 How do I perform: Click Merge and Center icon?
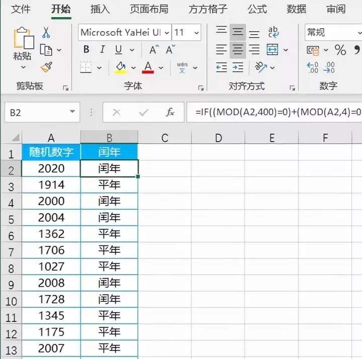(273, 49)
